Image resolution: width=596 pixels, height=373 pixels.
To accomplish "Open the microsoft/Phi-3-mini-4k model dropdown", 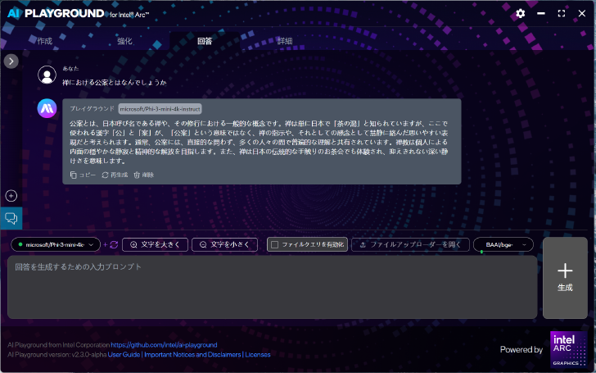I will 56,245.
